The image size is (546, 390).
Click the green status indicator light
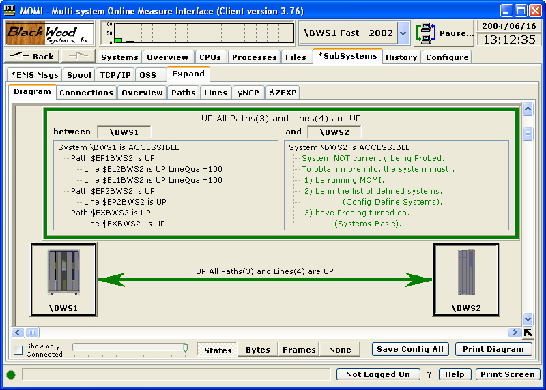(x=11, y=375)
